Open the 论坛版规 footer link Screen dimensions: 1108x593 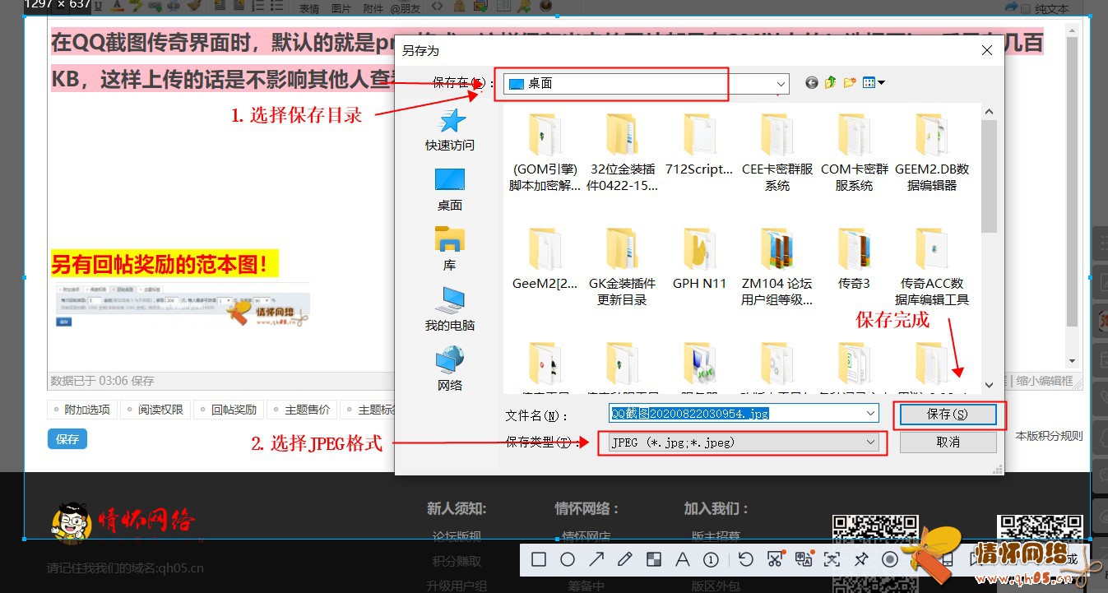457,536
